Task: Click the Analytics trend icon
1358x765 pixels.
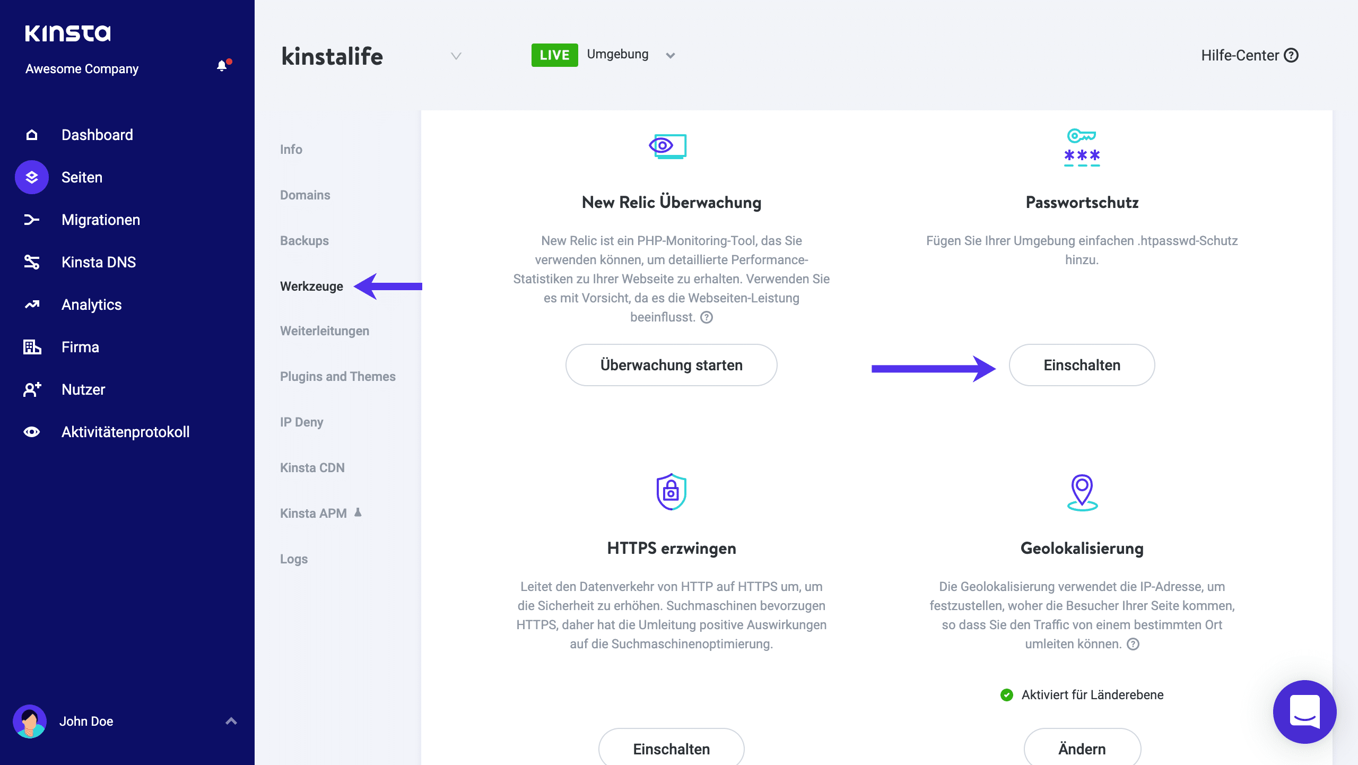Action: point(32,305)
